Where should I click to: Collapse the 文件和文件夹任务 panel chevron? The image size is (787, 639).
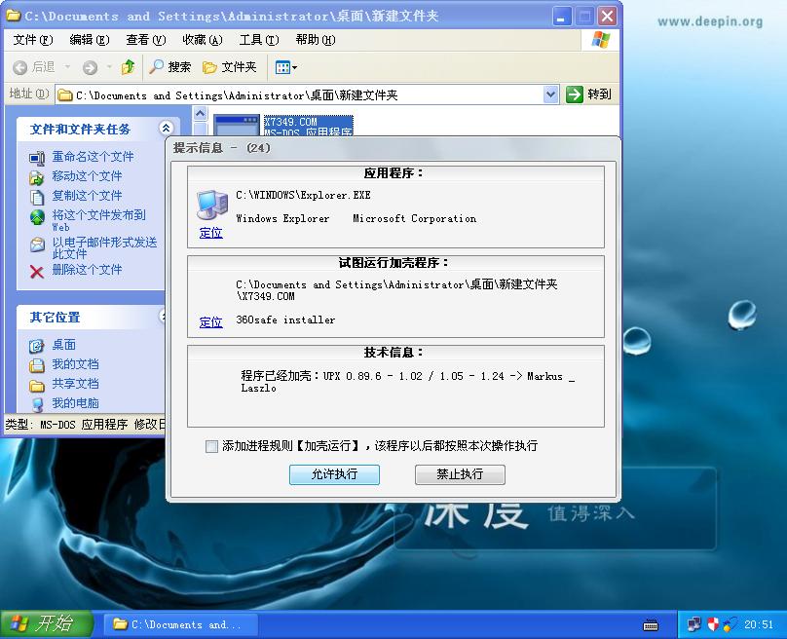pyautogui.click(x=166, y=128)
